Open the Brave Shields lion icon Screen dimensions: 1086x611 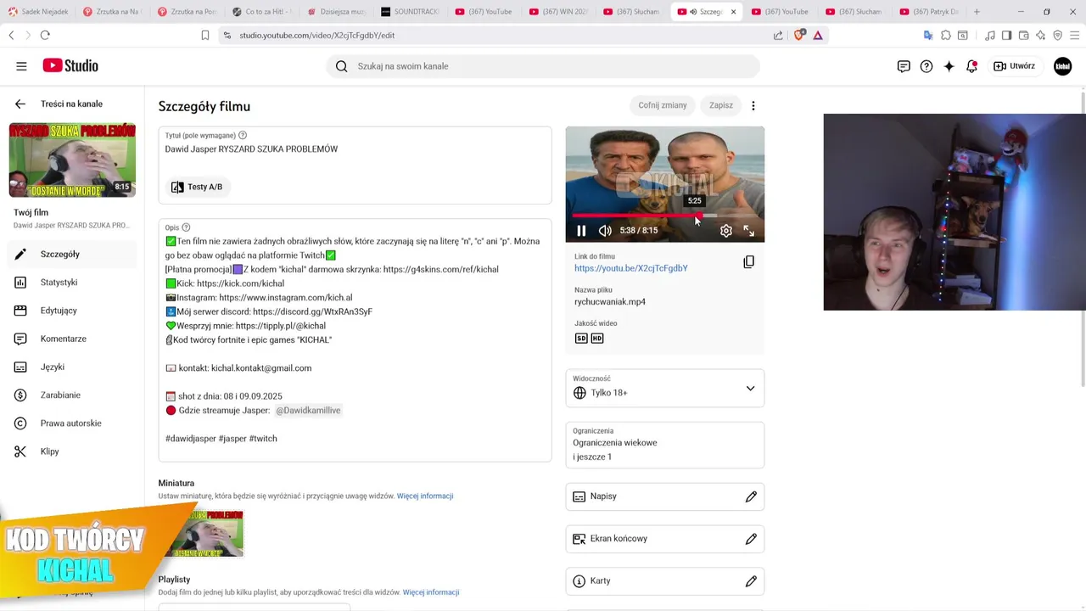coord(798,35)
